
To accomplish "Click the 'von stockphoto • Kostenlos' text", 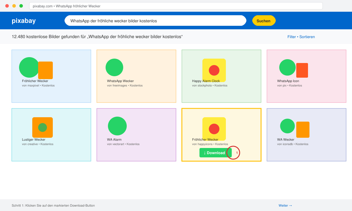I will pyautogui.click(x=210, y=86).
